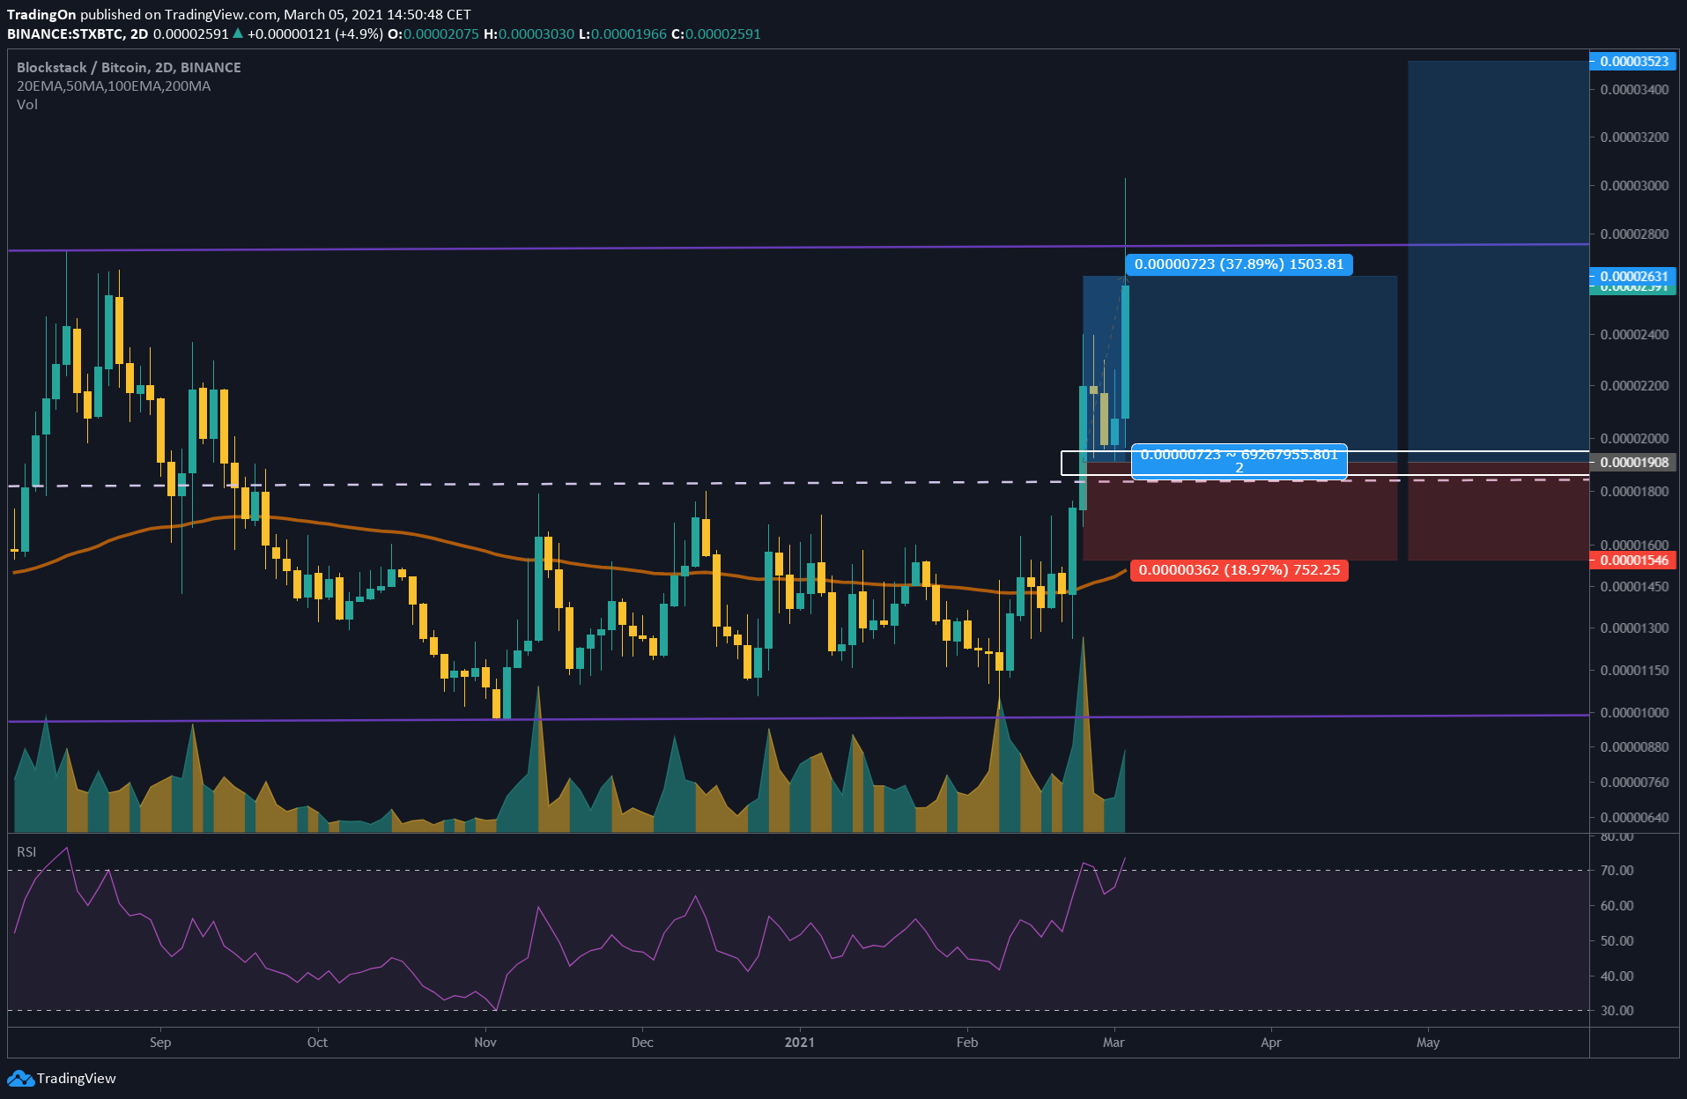Click the Apr date label on time axis
Screen dimensions: 1687x1099
click(1271, 1042)
